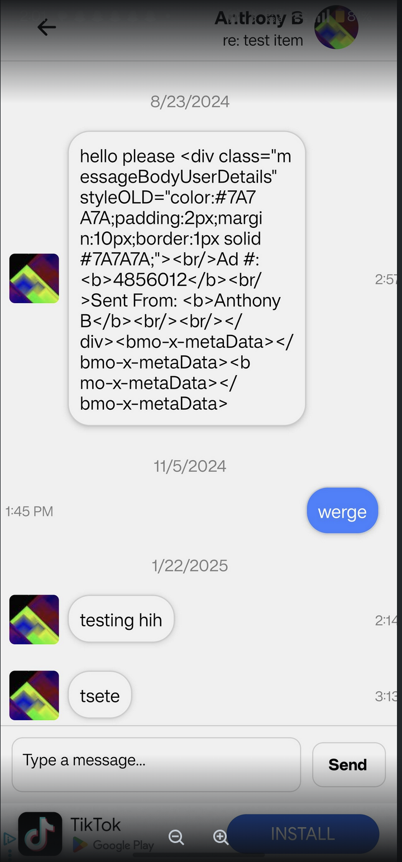Go back using the arrow icon
402x862 pixels.
coord(46,27)
